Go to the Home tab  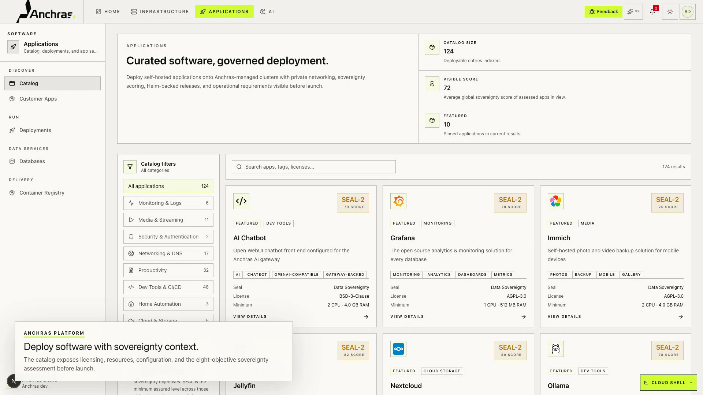point(108,12)
